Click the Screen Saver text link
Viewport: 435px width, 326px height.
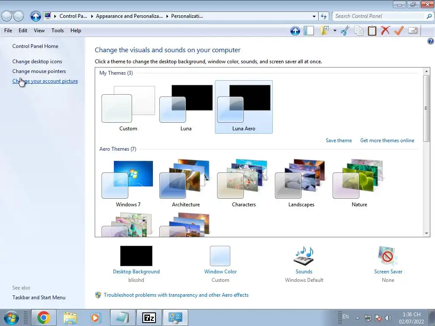388,272
